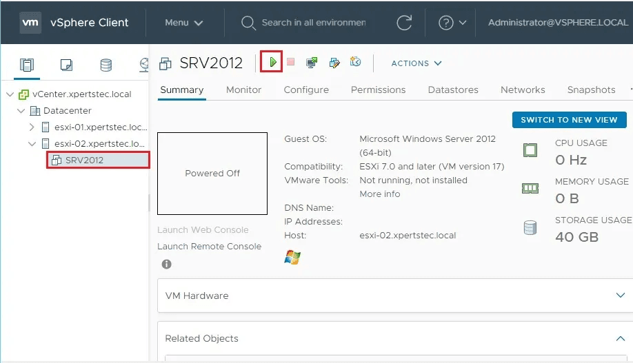Switch to the Monitor tab
This screenshot has width=633, height=363.
point(243,90)
